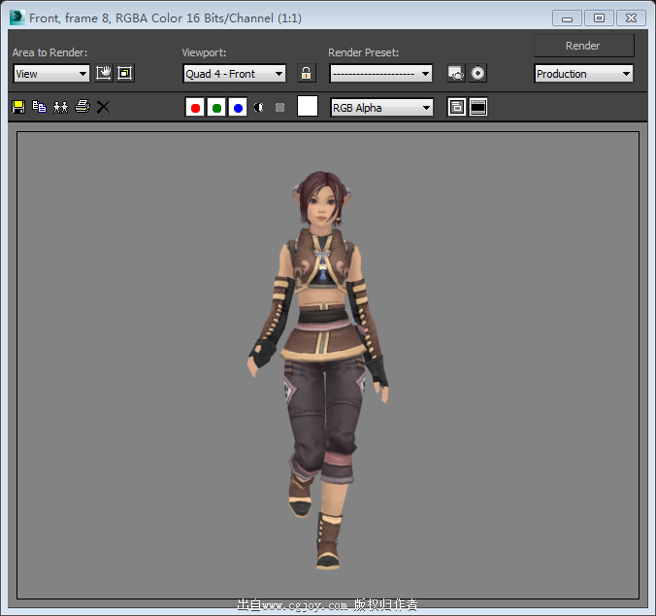Open the Viewport Quad 4 - Front dropdown
The width and height of the screenshot is (656, 616).
click(x=234, y=74)
